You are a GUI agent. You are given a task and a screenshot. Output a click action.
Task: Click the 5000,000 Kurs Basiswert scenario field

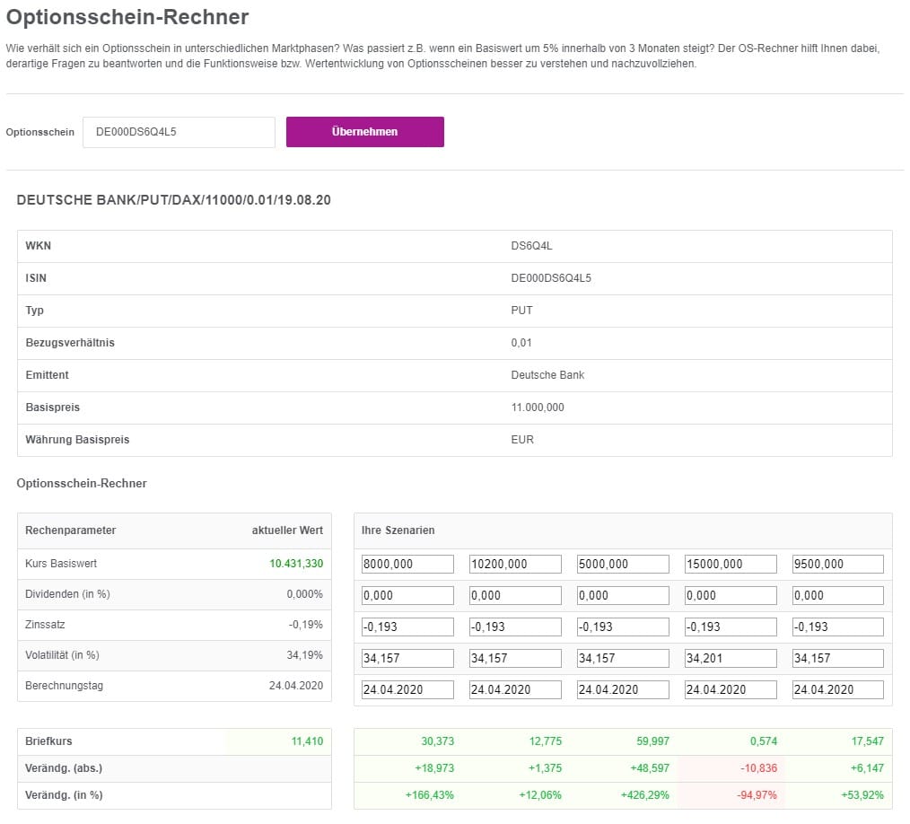[623, 565]
